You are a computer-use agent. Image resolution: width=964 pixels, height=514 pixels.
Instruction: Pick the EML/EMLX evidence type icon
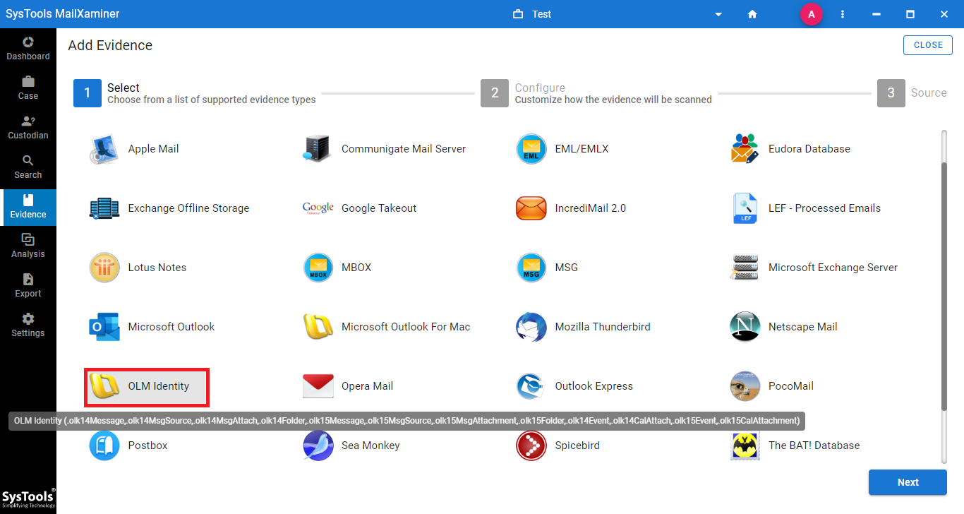click(x=531, y=149)
